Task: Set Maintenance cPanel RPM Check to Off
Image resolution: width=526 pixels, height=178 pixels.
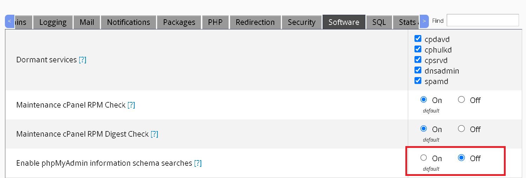Action: tap(461, 100)
